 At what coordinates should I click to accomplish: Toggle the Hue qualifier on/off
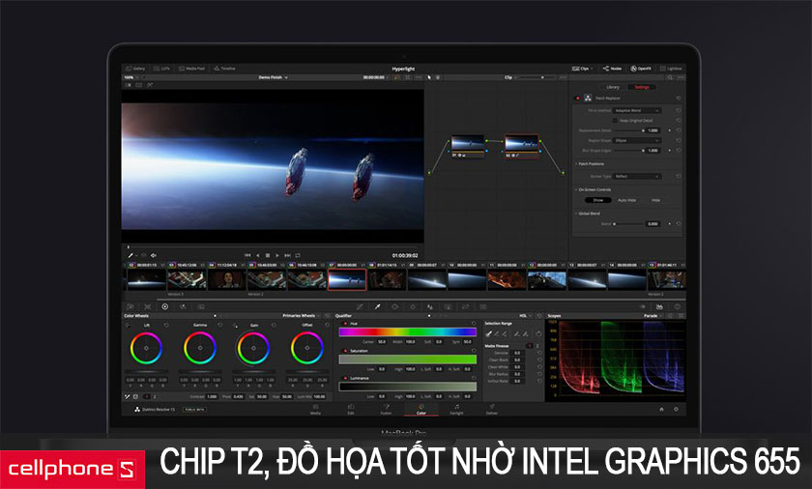[x=345, y=324]
